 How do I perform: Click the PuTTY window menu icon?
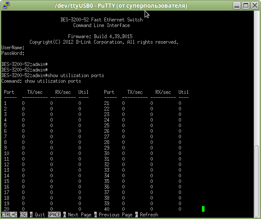click(6, 6)
